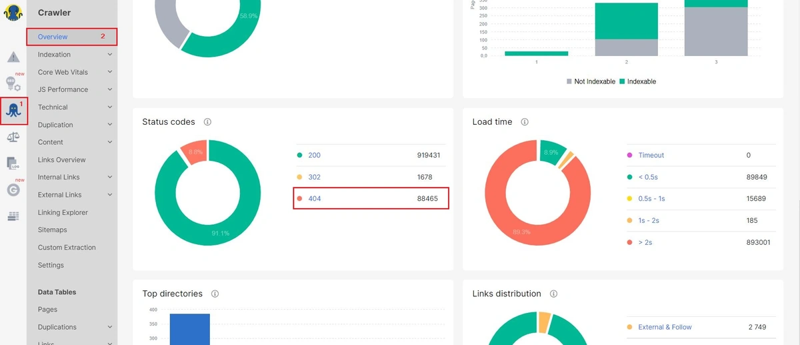Expand the Core Web Vitals chevron
This screenshot has width=800, height=345.
110,72
